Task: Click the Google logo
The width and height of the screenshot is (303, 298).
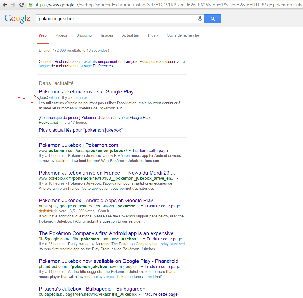Action: [17, 19]
